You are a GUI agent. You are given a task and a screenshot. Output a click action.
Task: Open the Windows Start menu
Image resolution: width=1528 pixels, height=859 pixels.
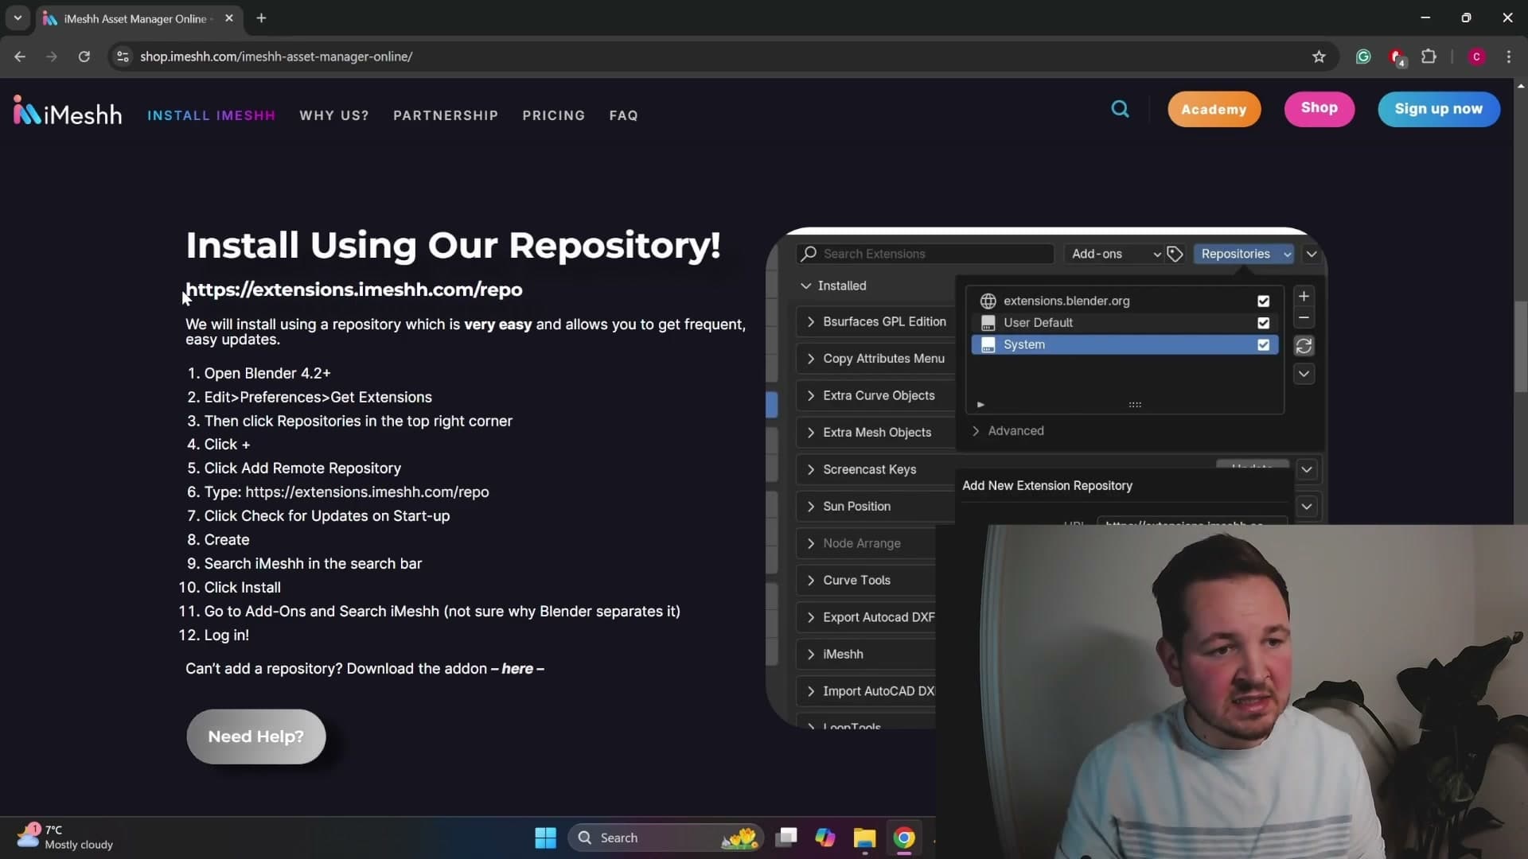tap(546, 838)
